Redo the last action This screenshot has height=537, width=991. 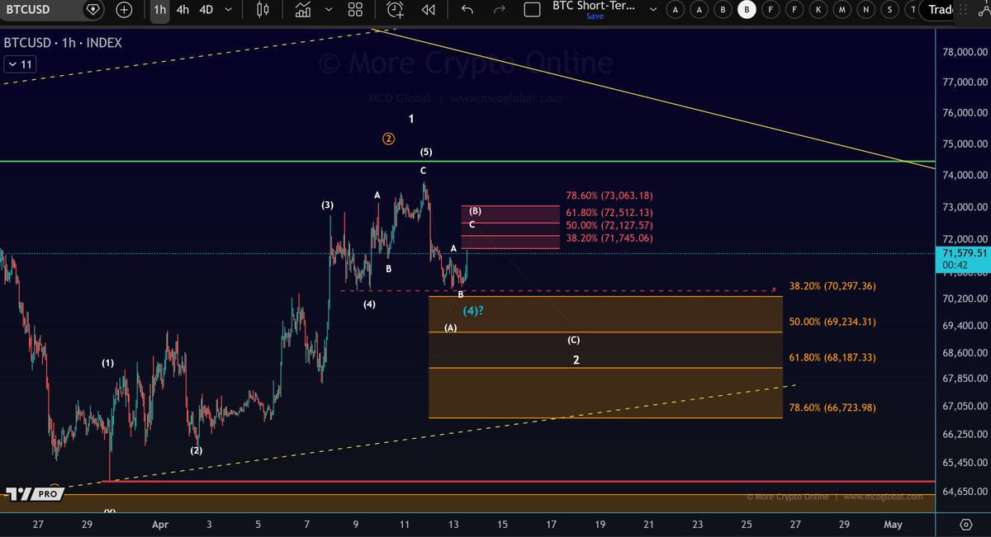(x=499, y=10)
